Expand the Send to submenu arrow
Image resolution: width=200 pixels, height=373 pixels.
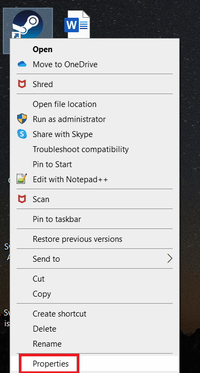click(x=169, y=259)
